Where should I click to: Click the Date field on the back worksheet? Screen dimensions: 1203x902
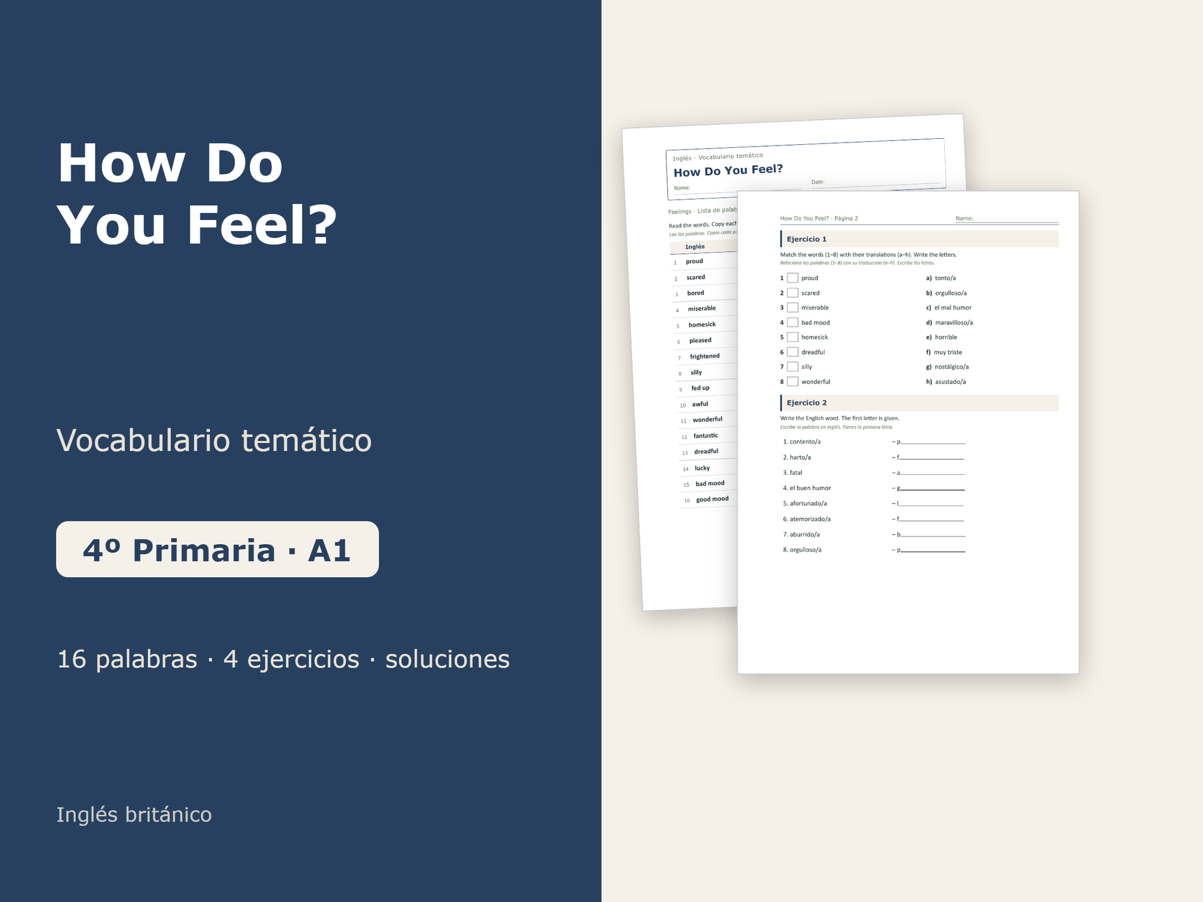pos(875,183)
